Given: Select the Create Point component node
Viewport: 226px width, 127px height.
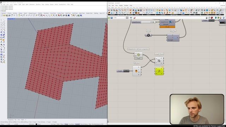Looking at the screenshot, I should pos(159,61).
